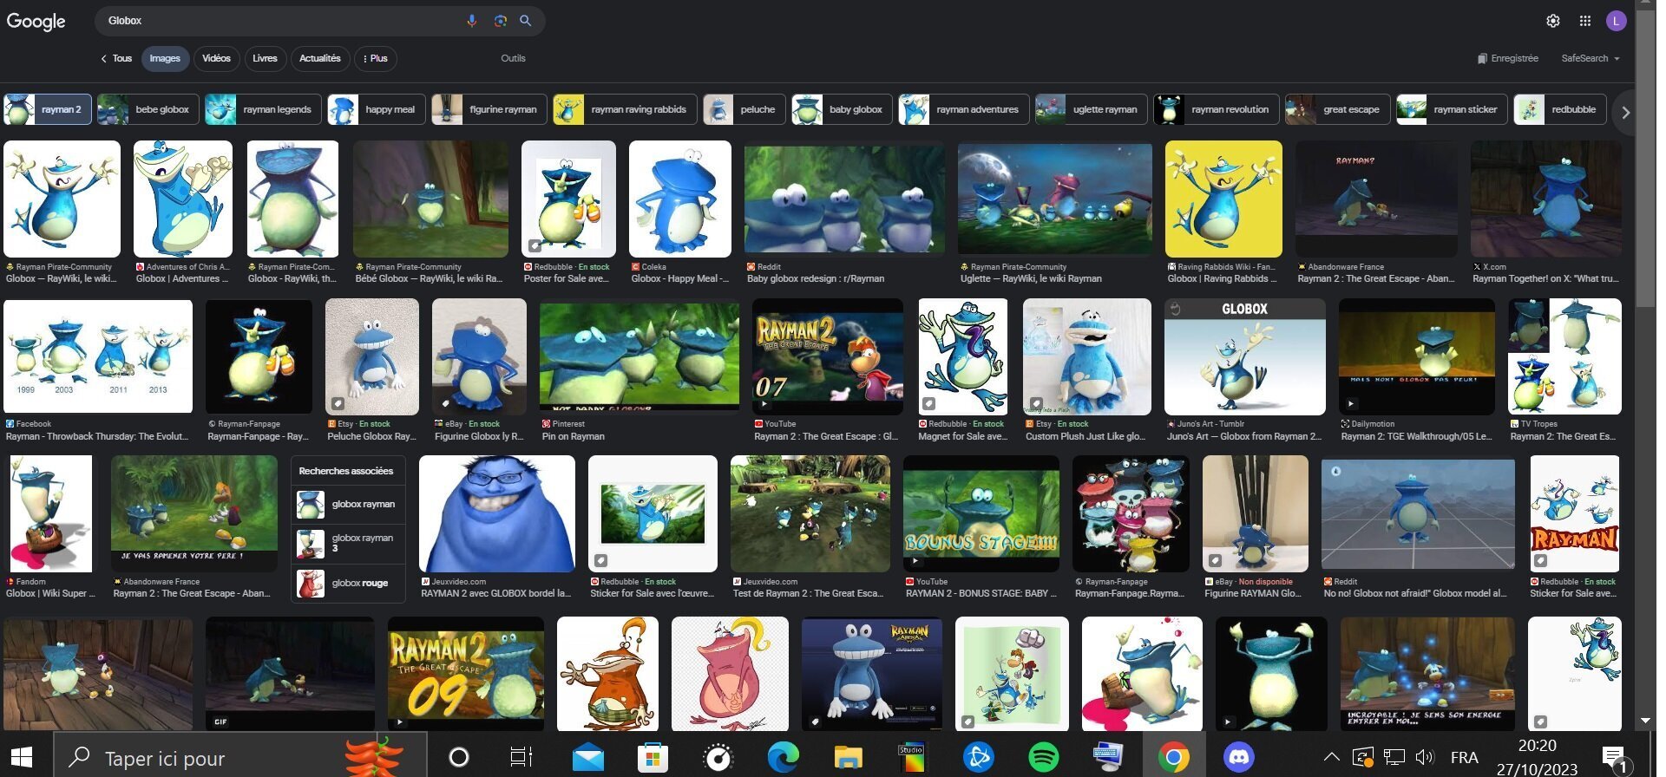Select the peluche chip
The height and width of the screenshot is (777, 1666).
click(x=744, y=109)
